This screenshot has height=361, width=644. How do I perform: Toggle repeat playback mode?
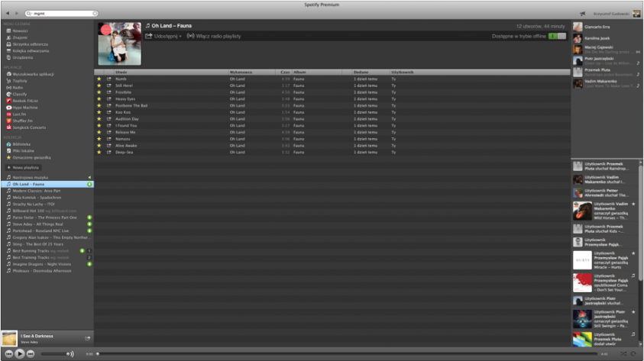634,353
